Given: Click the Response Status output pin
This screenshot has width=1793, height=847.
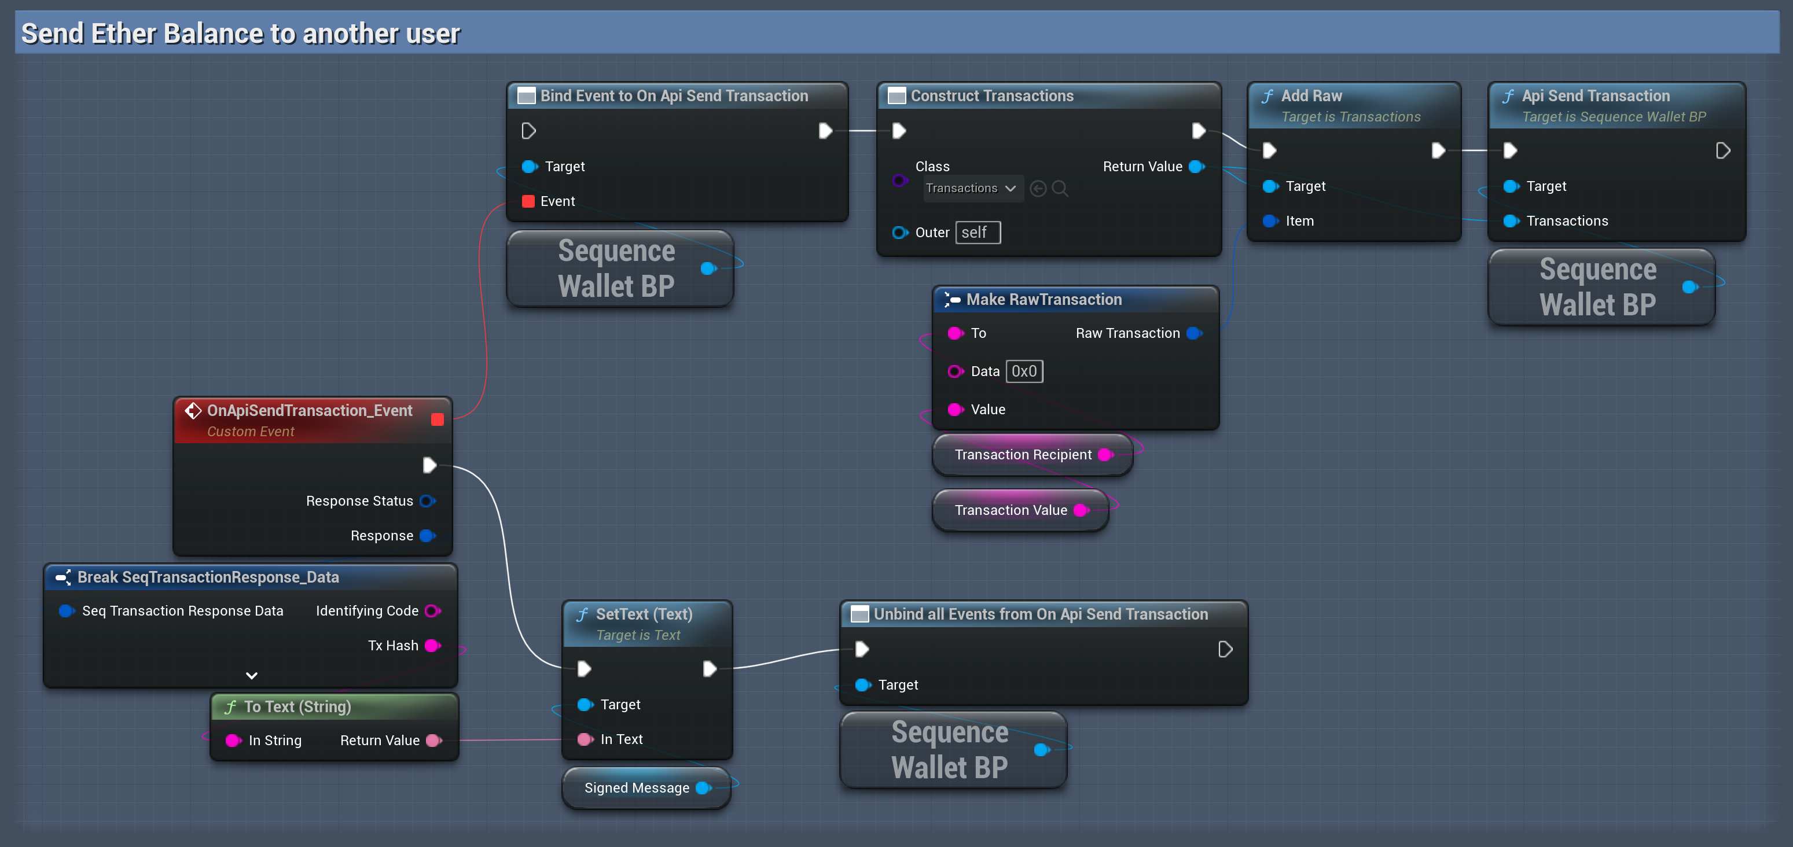Looking at the screenshot, I should (x=427, y=501).
